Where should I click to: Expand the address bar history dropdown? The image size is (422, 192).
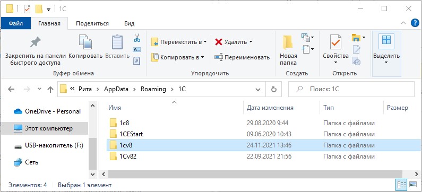coord(258,89)
